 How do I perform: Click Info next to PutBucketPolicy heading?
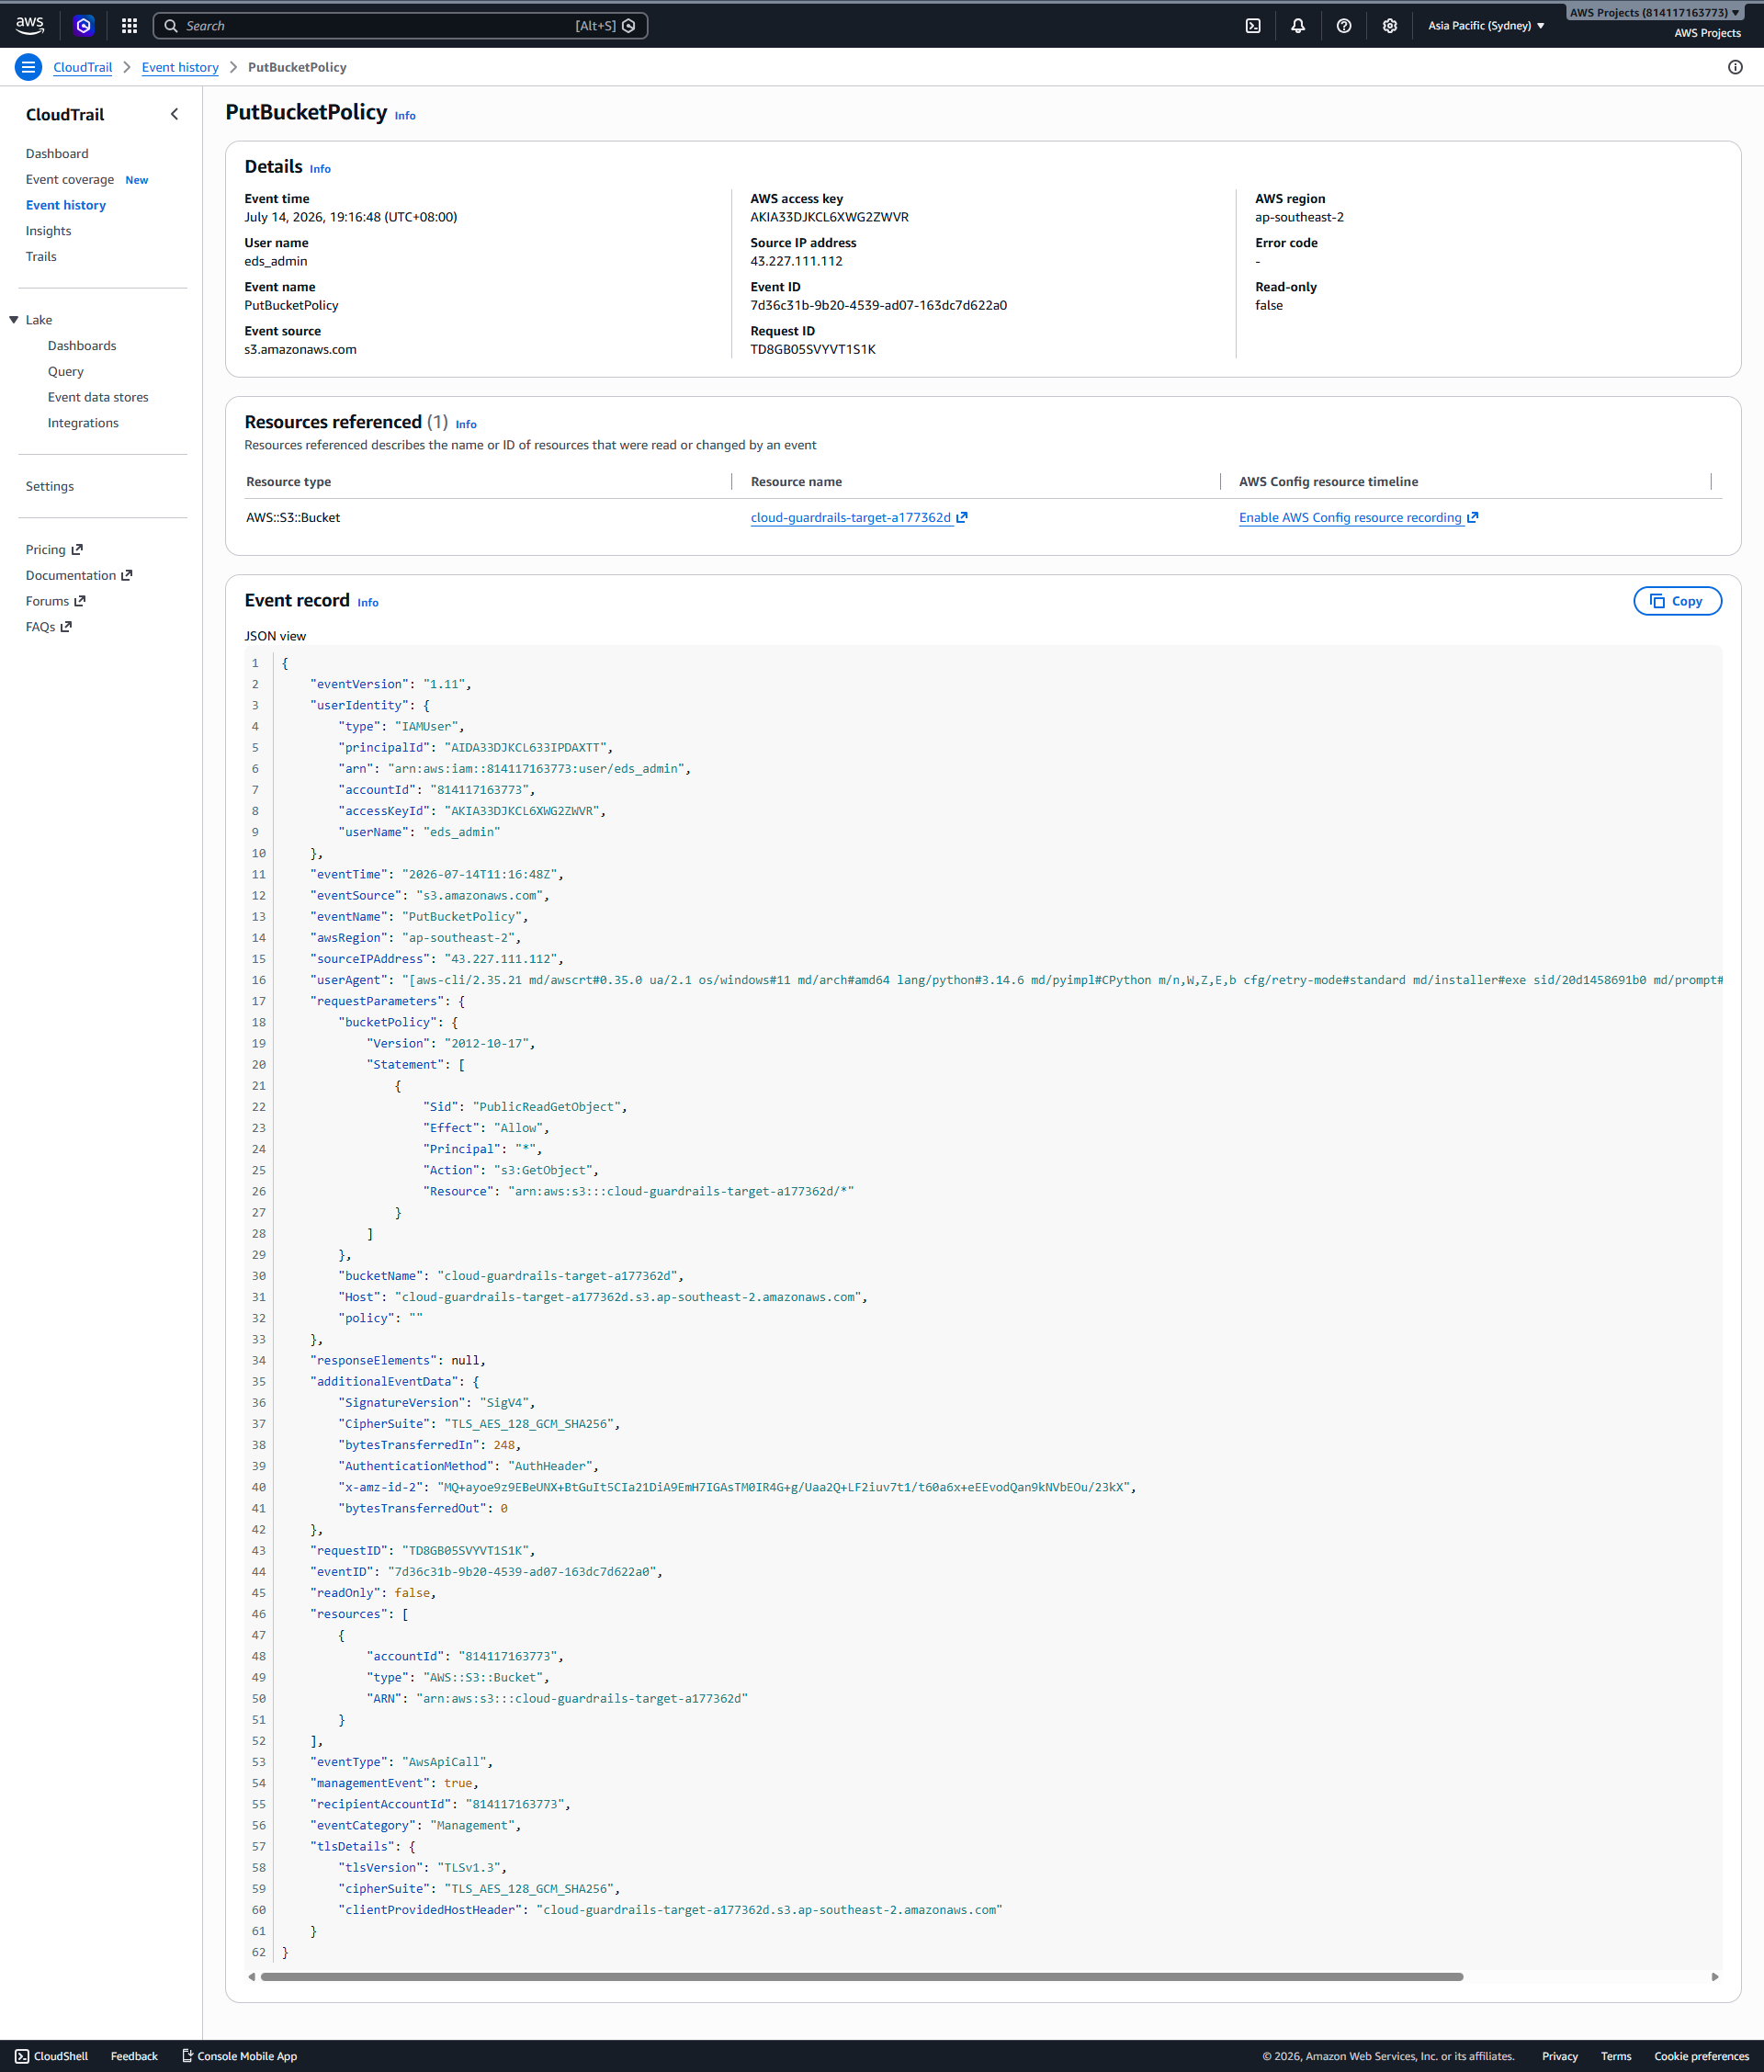(405, 116)
